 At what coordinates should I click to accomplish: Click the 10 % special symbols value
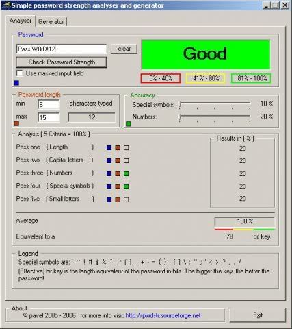267,103
